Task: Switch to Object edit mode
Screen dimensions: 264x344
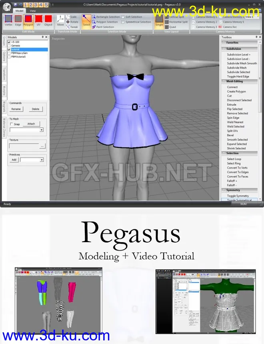Action: [x=48, y=20]
